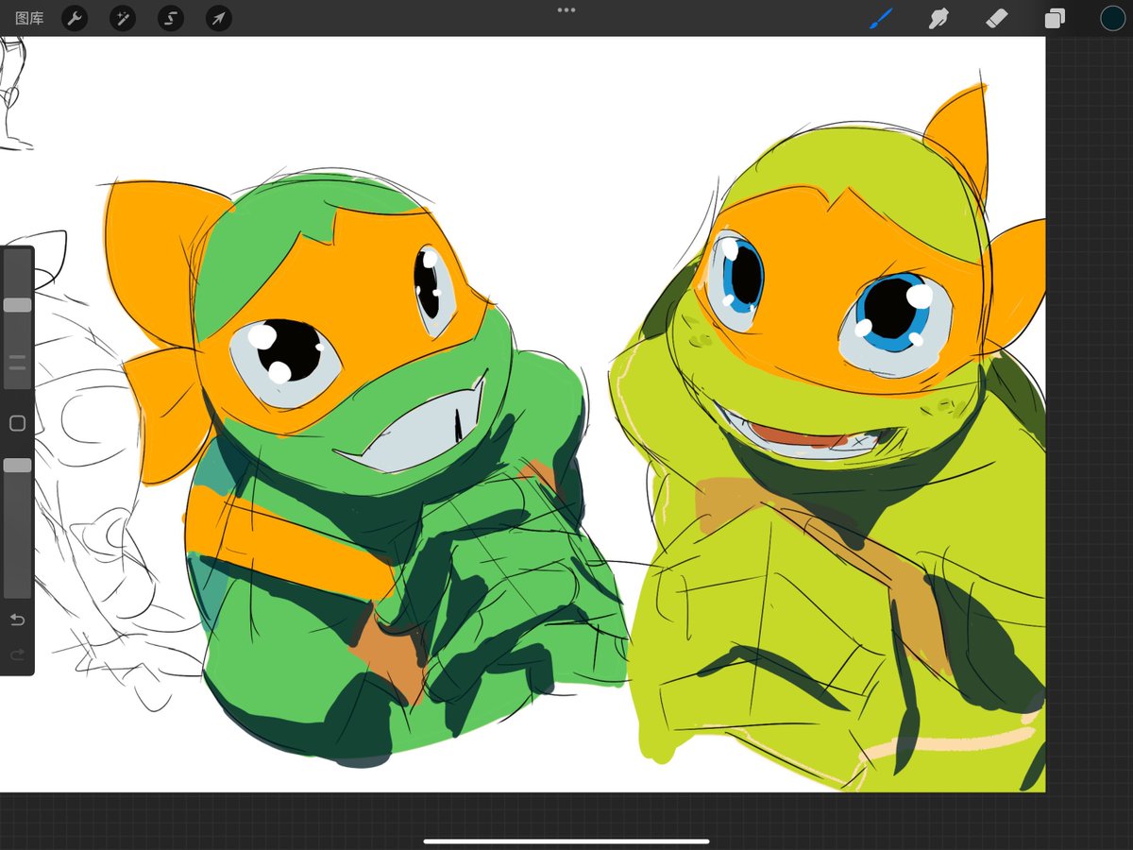The width and height of the screenshot is (1133, 850).
Task: Activate the Transform arrow tool
Action: [x=219, y=18]
